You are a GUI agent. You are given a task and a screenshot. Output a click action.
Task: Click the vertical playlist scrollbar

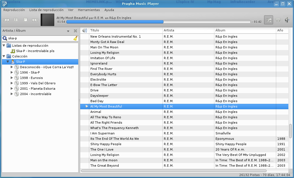click(290, 131)
